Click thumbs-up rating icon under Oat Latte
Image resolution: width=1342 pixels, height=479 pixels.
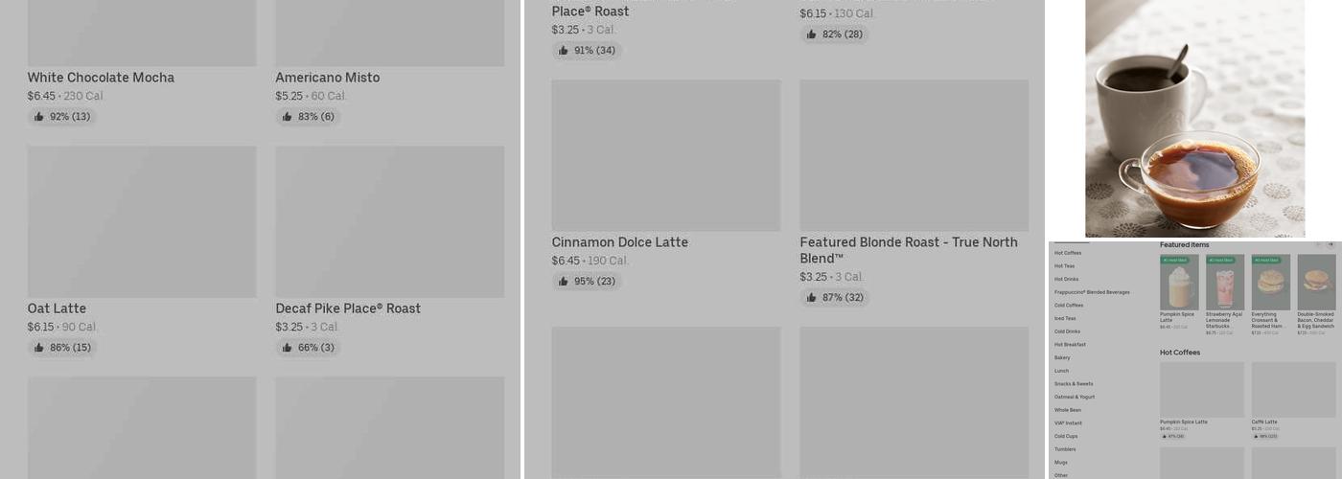coord(39,348)
